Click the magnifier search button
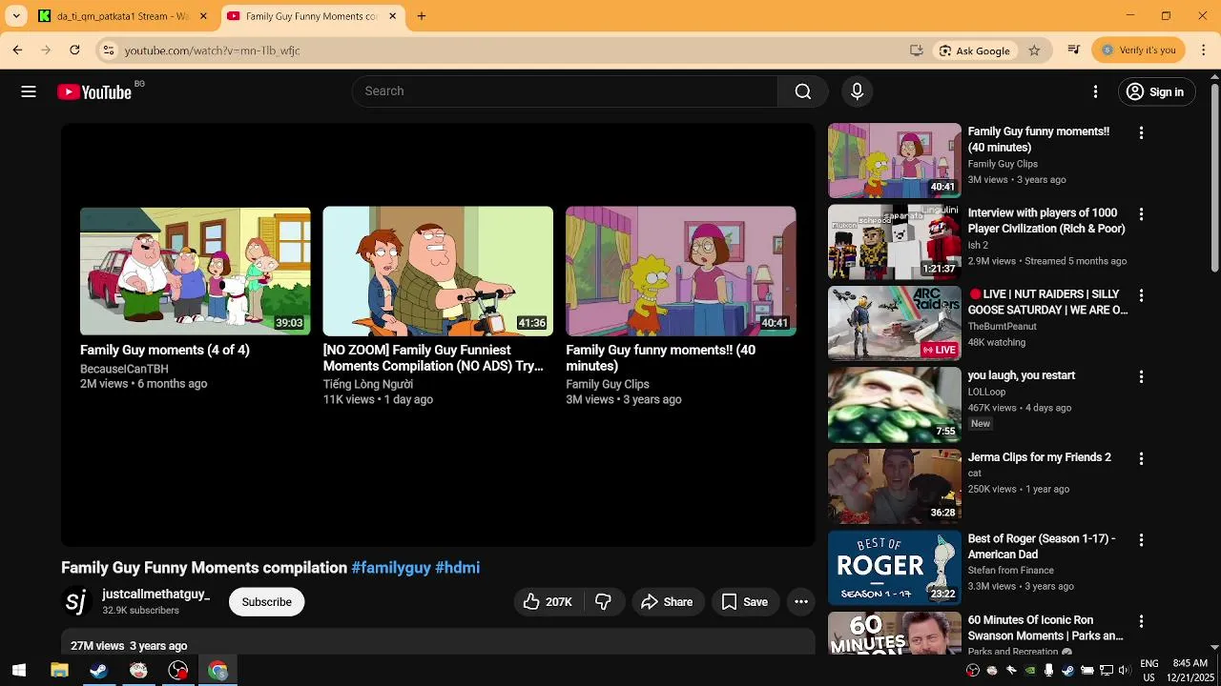 click(803, 91)
